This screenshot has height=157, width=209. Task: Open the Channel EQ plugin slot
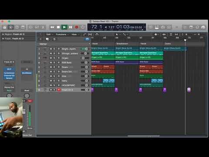click(x=9, y=75)
